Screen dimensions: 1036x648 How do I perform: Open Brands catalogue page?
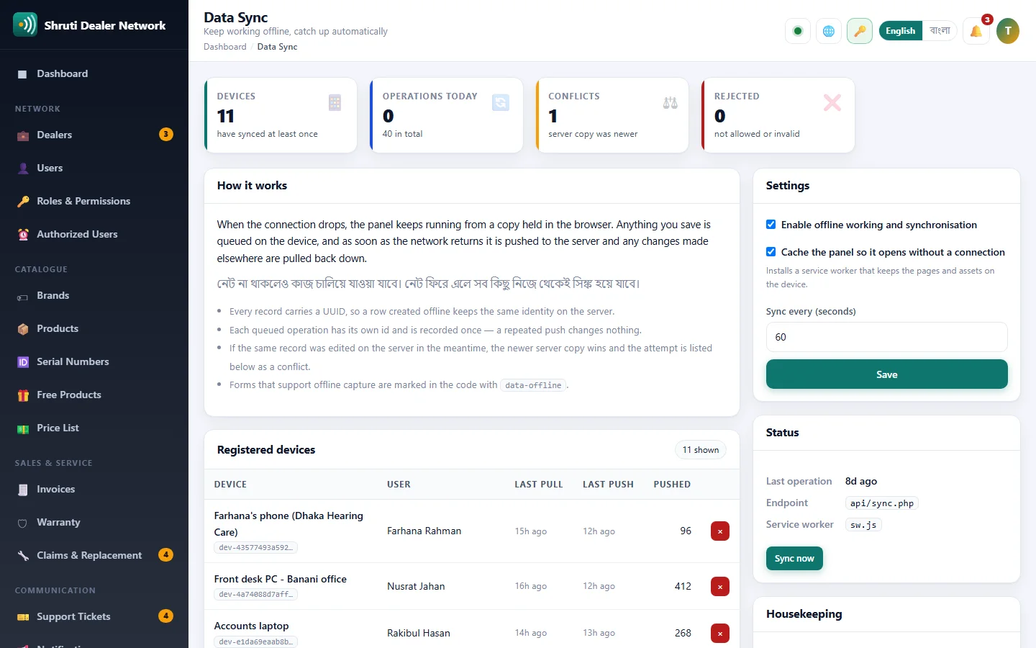click(x=94, y=296)
